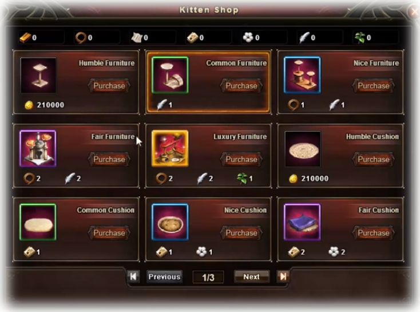Purchase the Fair Cushion
The height and width of the screenshot is (312, 420).
click(374, 233)
